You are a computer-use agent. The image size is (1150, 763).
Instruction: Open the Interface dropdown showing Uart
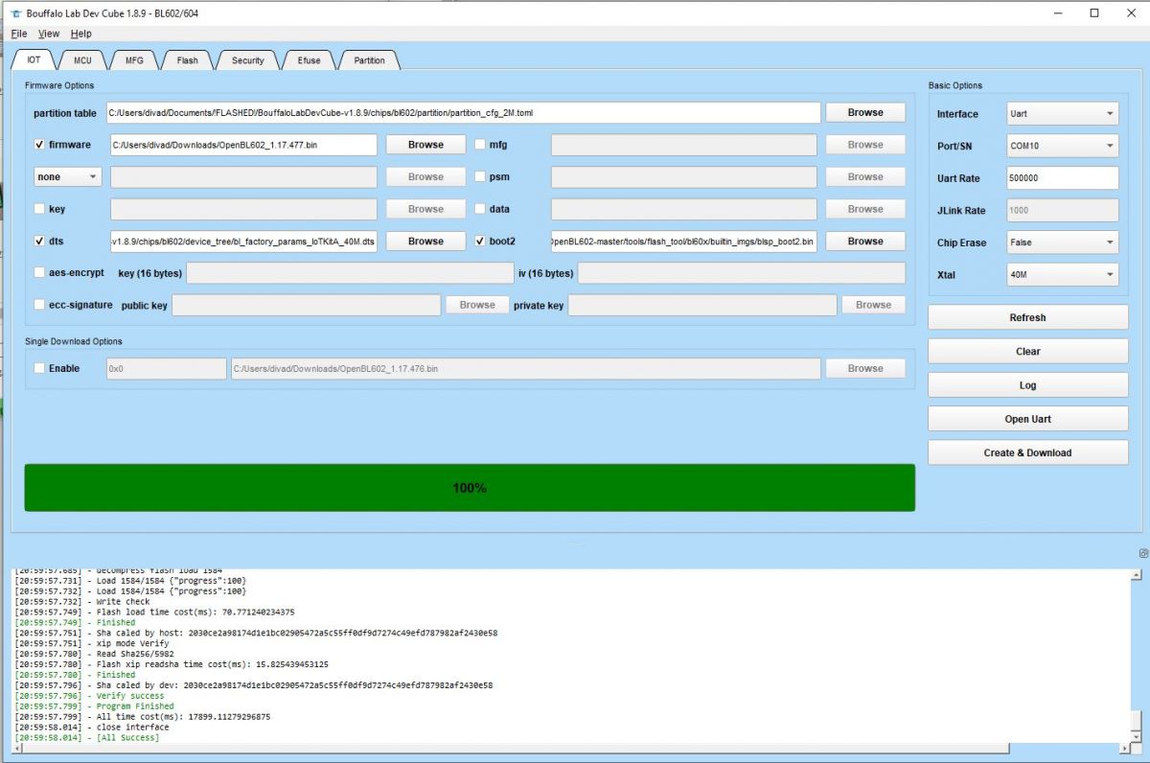1063,113
